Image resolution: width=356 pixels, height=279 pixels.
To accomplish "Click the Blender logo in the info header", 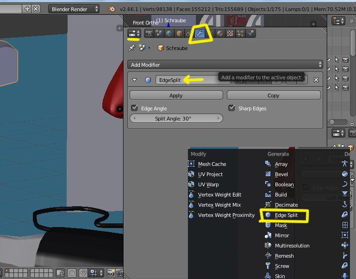I will point(111,9).
